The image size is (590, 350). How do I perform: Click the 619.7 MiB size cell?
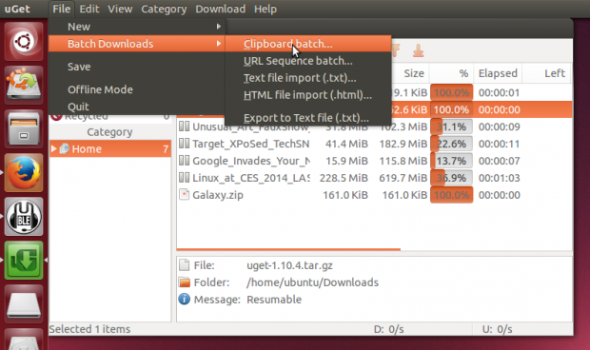point(403,178)
